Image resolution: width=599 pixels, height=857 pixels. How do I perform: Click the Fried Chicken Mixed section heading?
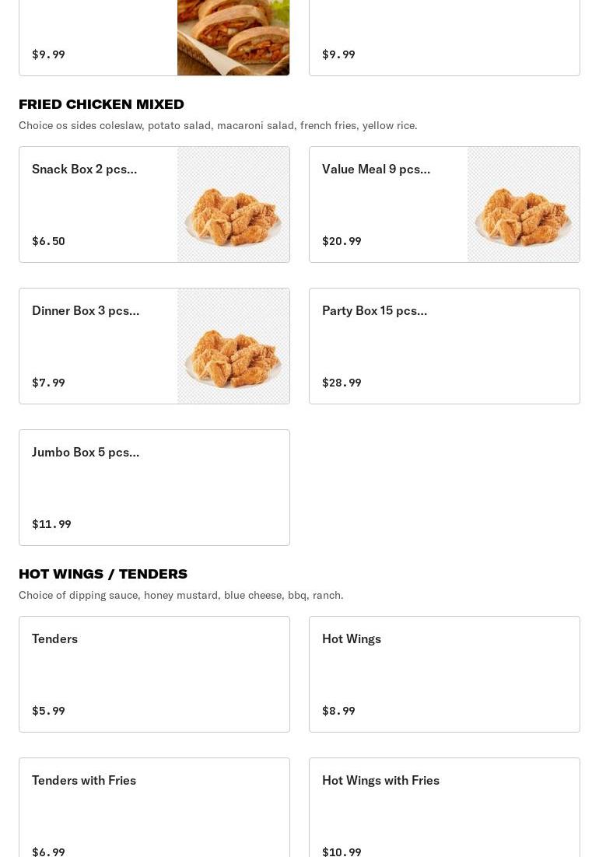click(101, 104)
